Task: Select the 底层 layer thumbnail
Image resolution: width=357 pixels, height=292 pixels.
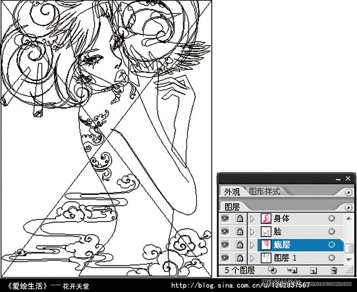Action: pos(266,245)
